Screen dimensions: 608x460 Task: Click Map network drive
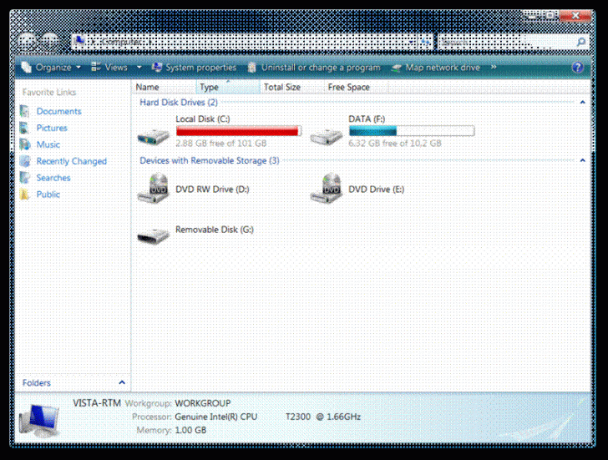point(436,68)
